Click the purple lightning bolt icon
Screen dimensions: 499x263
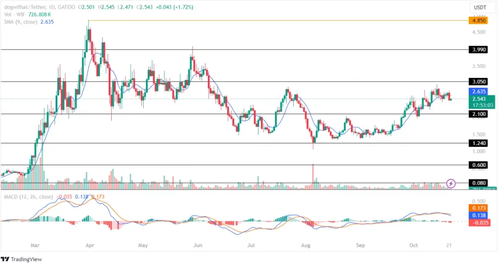(451, 183)
